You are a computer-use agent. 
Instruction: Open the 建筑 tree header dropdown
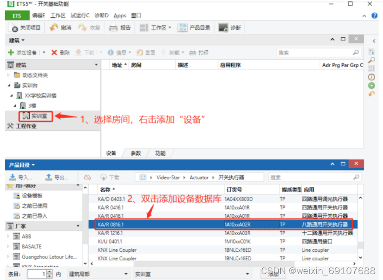pos(96,65)
